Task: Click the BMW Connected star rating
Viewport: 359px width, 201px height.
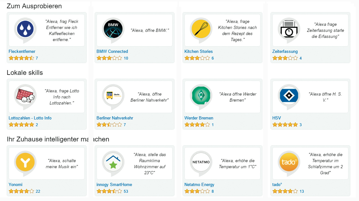Action: (109, 58)
